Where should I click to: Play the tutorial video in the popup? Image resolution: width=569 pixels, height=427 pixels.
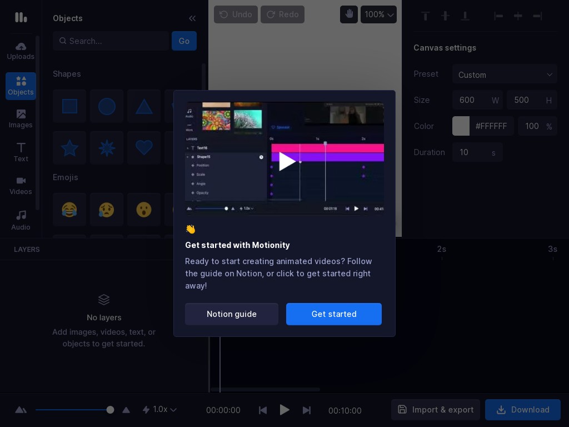pyautogui.click(x=284, y=161)
